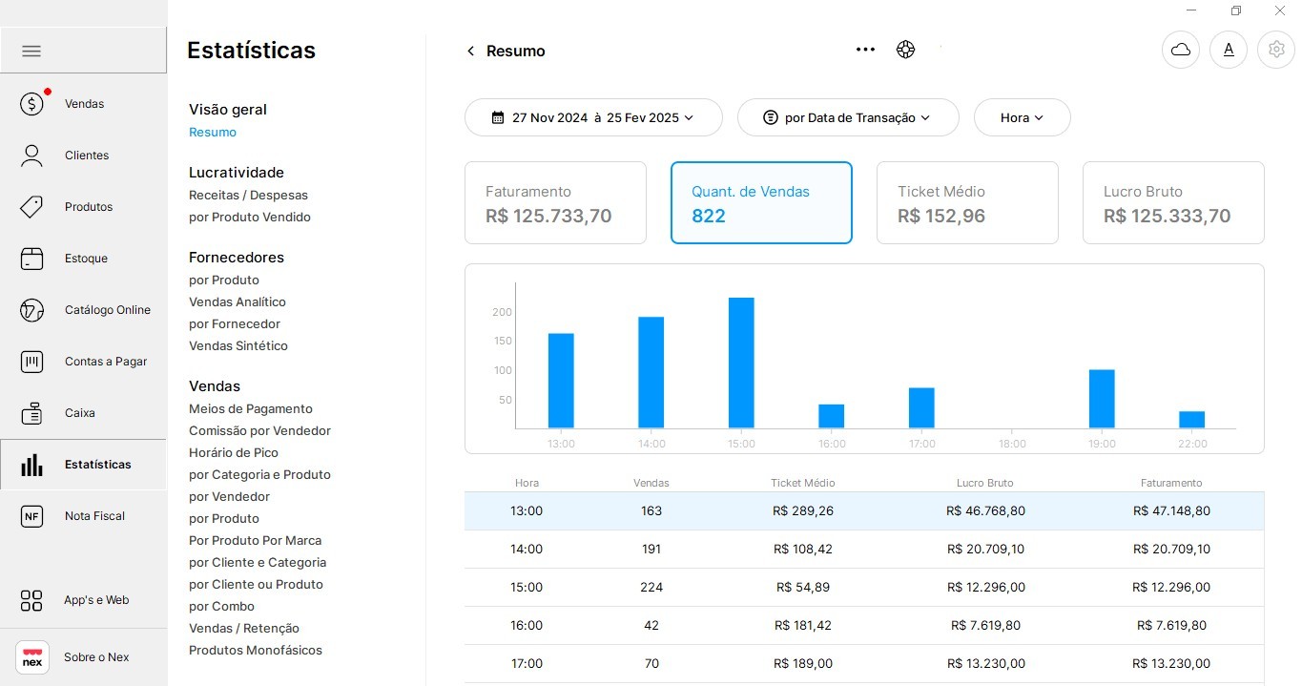This screenshot has height=686, width=1302.
Task: Sort table by Faturamento column header
Action: (x=1171, y=483)
